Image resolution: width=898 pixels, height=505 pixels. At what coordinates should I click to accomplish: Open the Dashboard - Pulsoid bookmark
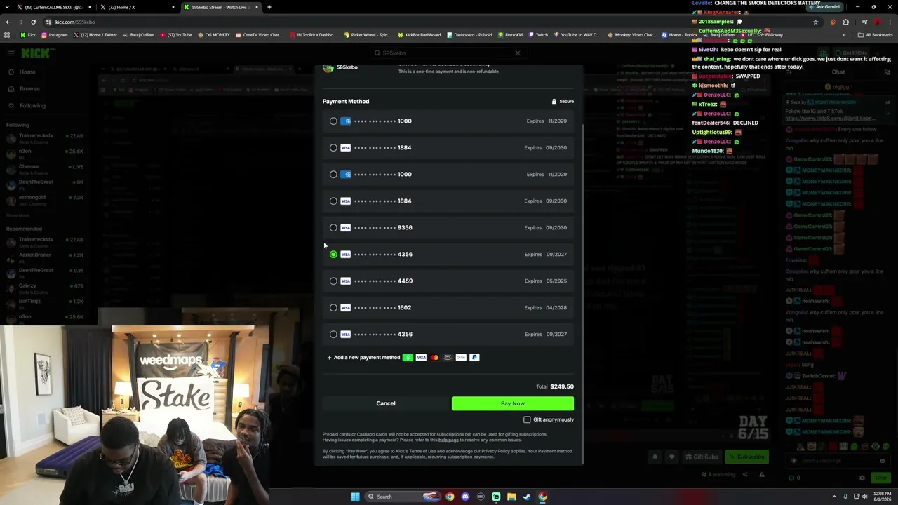click(469, 35)
